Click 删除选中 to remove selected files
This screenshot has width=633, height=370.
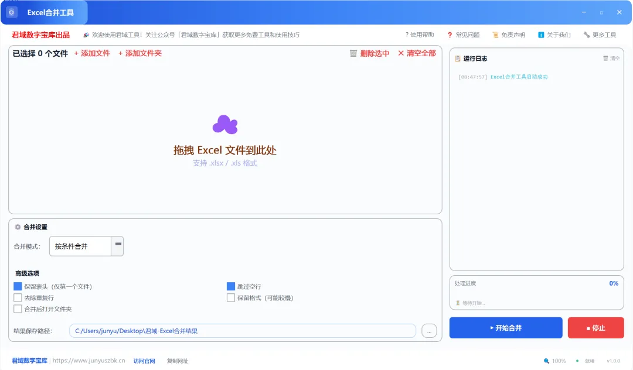tap(369, 53)
